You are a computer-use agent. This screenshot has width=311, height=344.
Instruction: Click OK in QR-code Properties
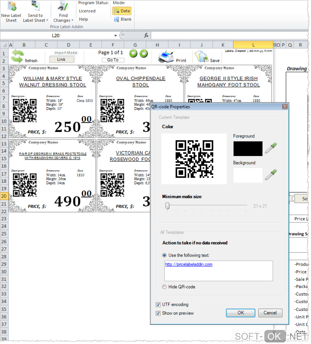(x=241, y=313)
